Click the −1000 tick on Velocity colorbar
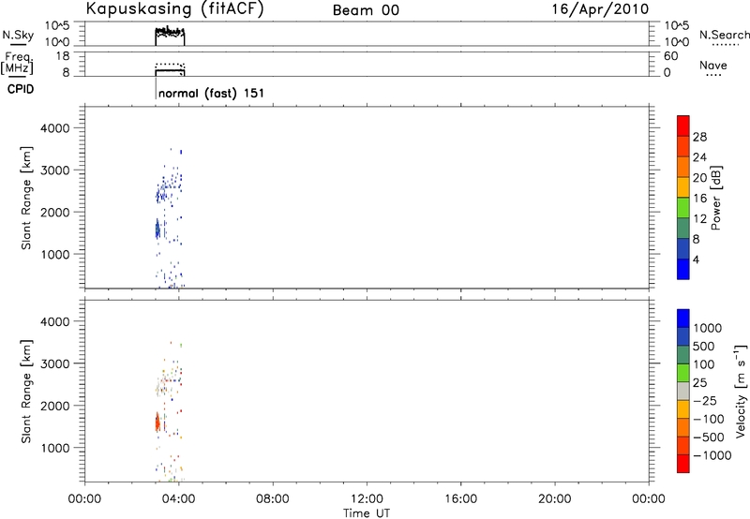Image resolution: width=750 pixels, height=519 pixels. pyautogui.click(x=712, y=455)
